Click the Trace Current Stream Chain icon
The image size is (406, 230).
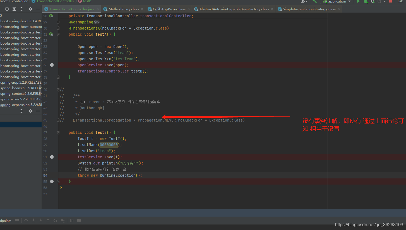click(x=79, y=221)
